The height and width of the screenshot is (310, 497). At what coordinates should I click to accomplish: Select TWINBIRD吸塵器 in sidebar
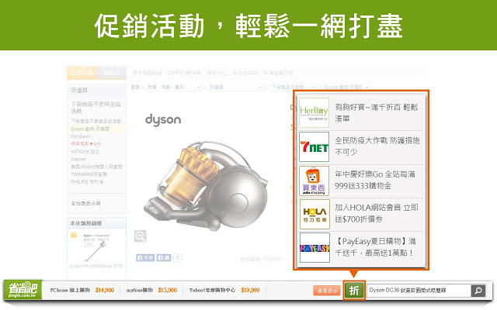click(x=89, y=174)
